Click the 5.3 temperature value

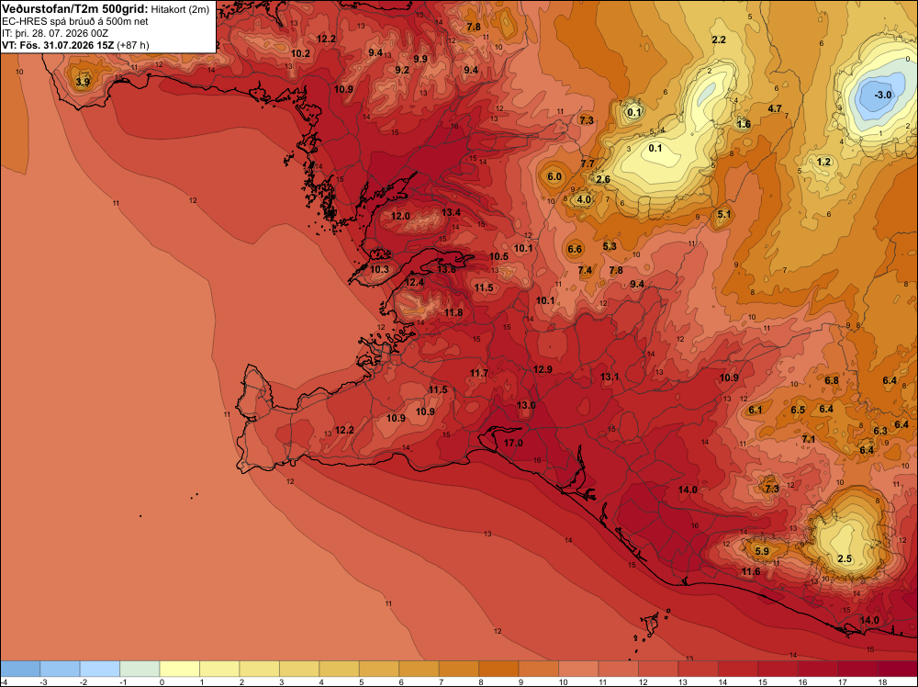tap(610, 246)
